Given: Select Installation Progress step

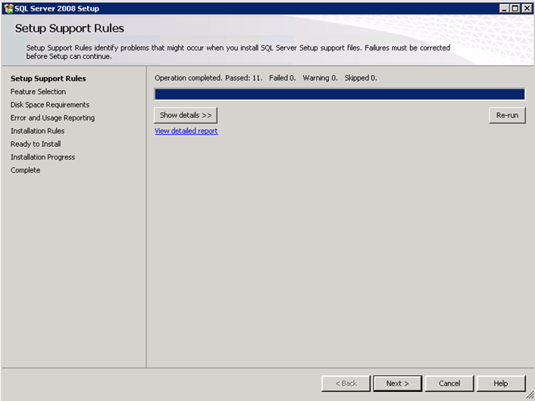Looking at the screenshot, I should (x=42, y=157).
